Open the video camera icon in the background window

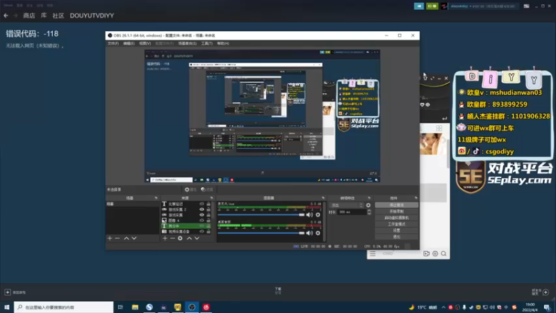426,254
